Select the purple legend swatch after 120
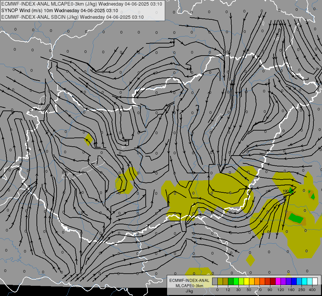This screenshot has height=296, width=322. click(x=284, y=281)
